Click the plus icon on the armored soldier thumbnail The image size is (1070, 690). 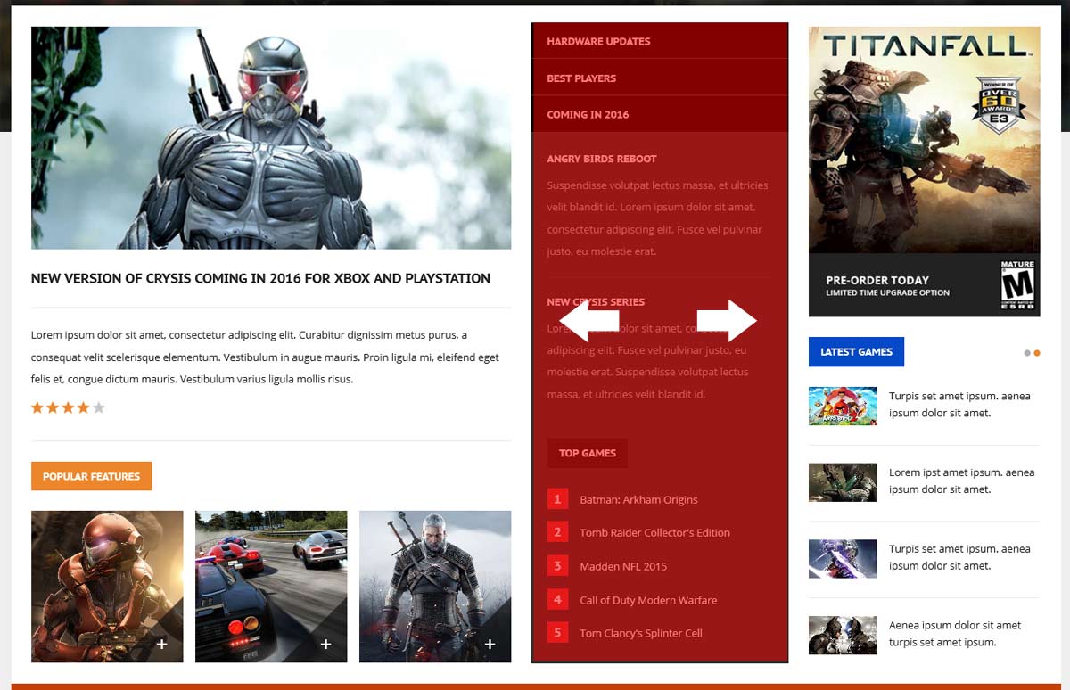pos(161,644)
